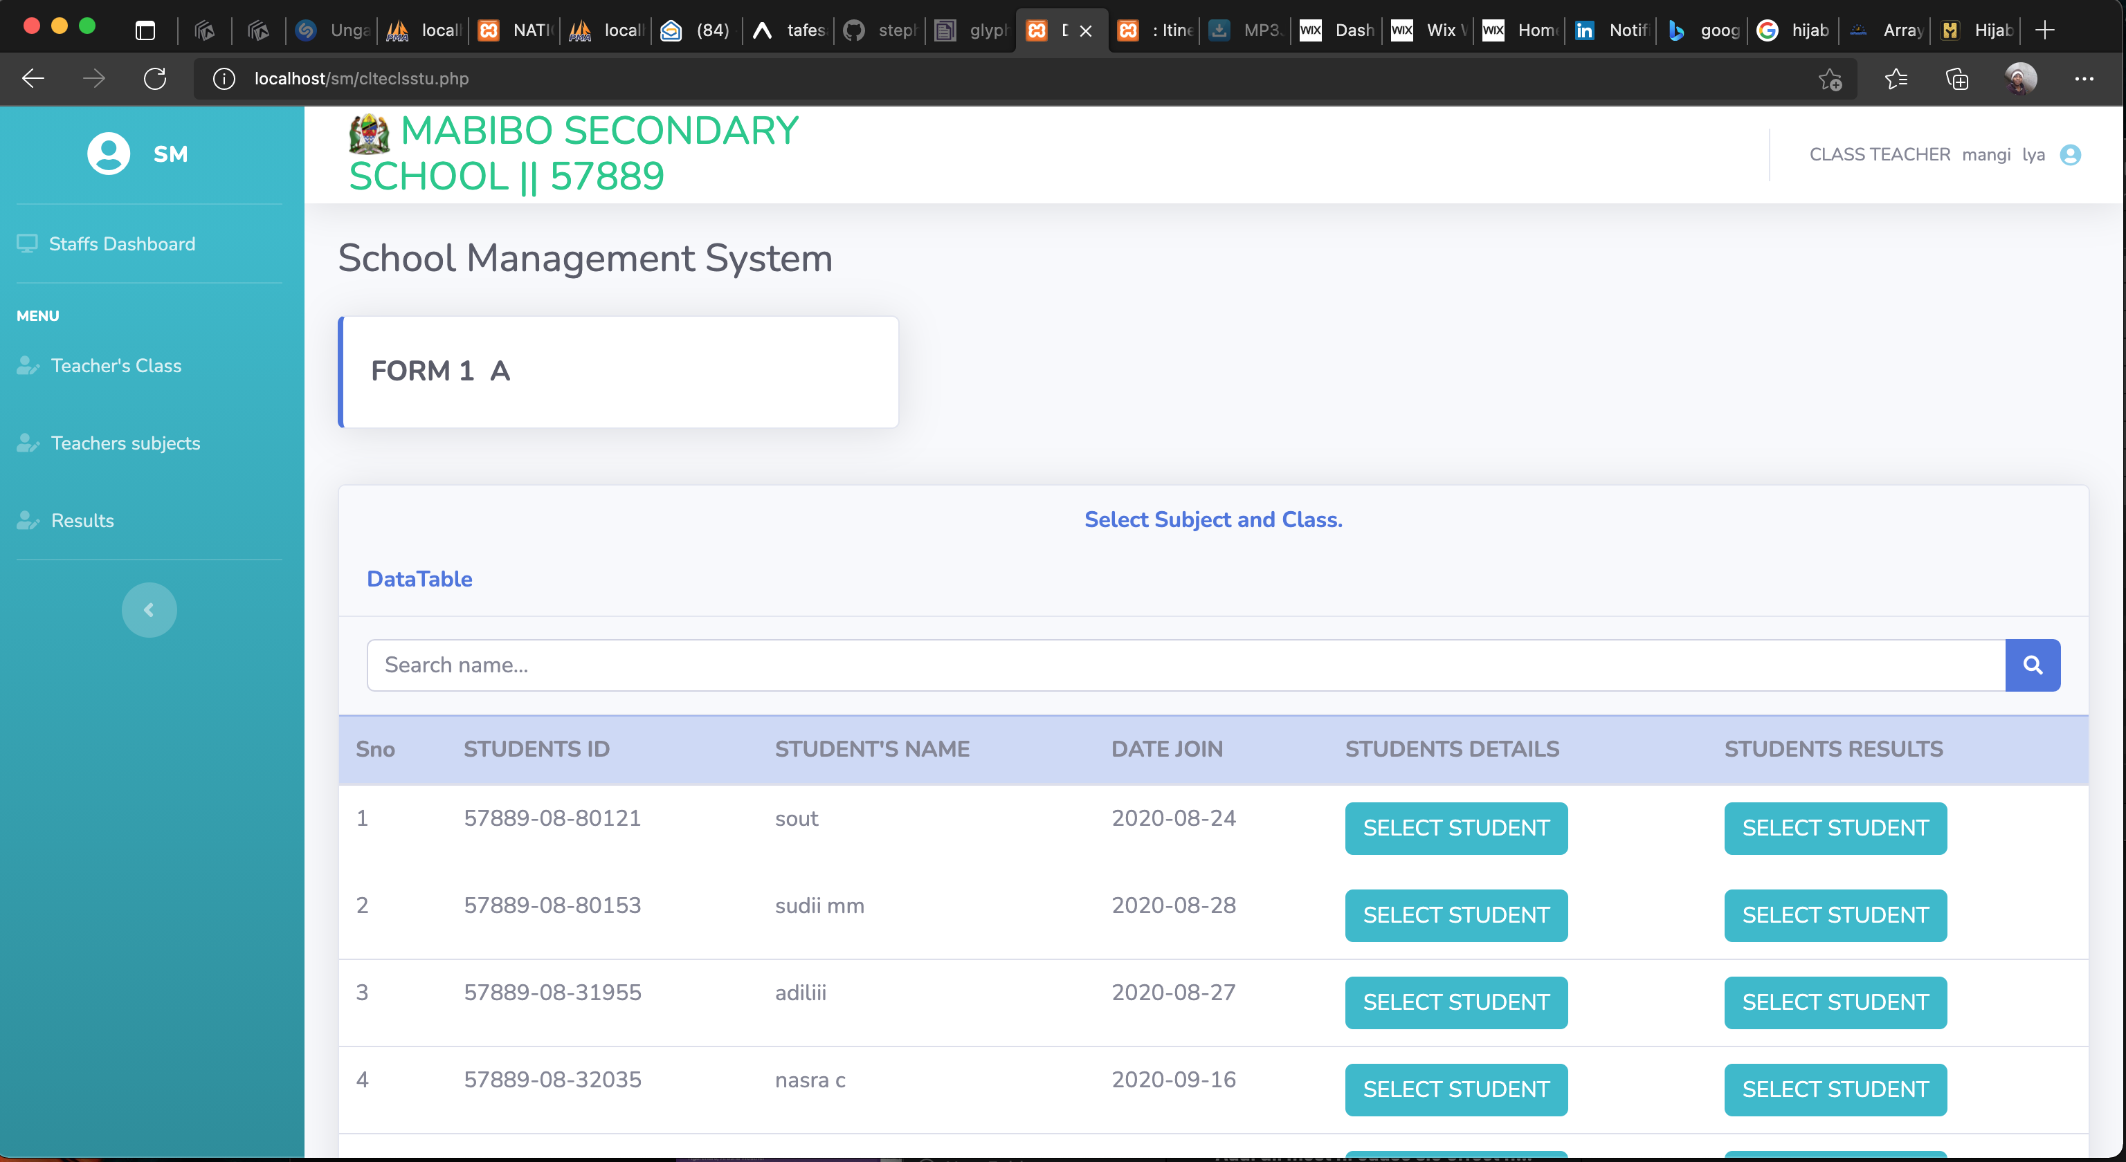This screenshot has height=1162, width=2126.
Task: Click the SM avatar icon in sidebar
Action: point(109,154)
